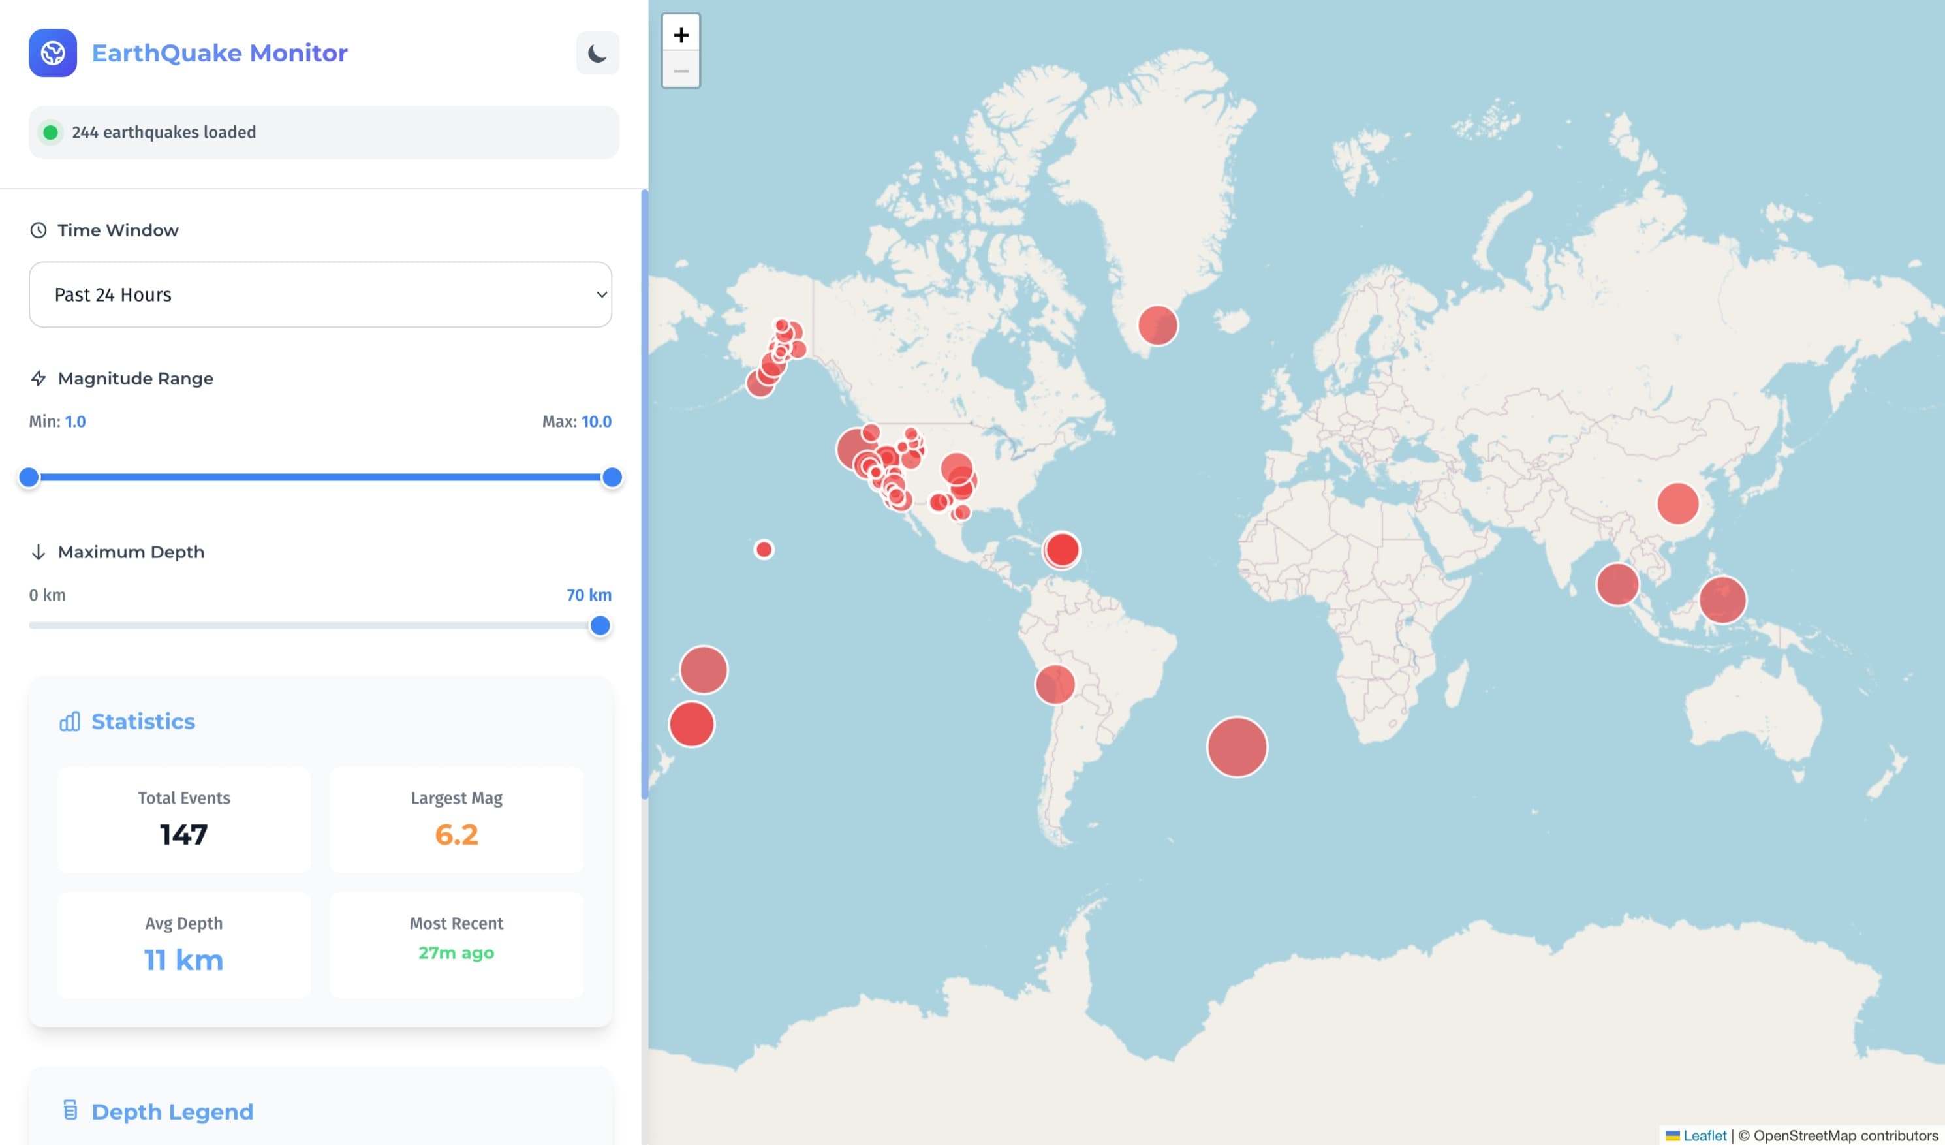
Task: Open the Past 24 Hours time window dropdown
Action: click(x=320, y=294)
